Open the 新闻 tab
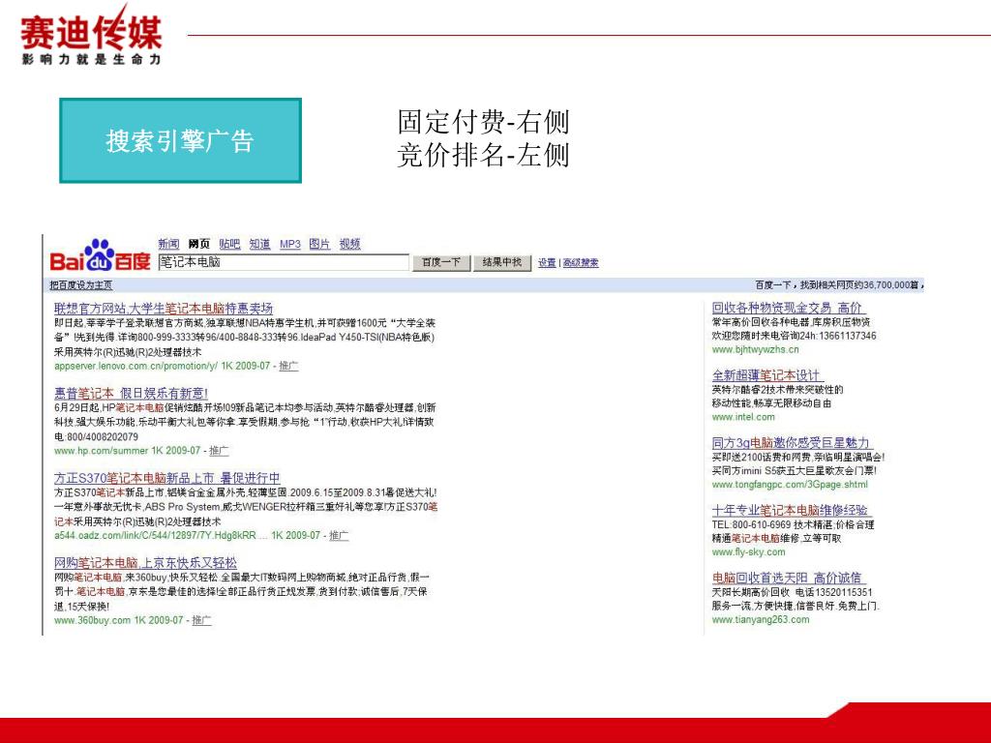The width and height of the screenshot is (991, 743). click(x=168, y=244)
